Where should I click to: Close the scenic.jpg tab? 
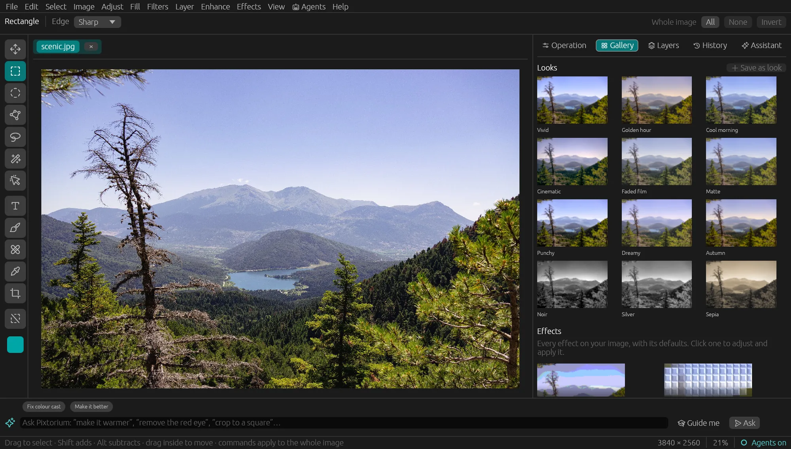(x=91, y=47)
